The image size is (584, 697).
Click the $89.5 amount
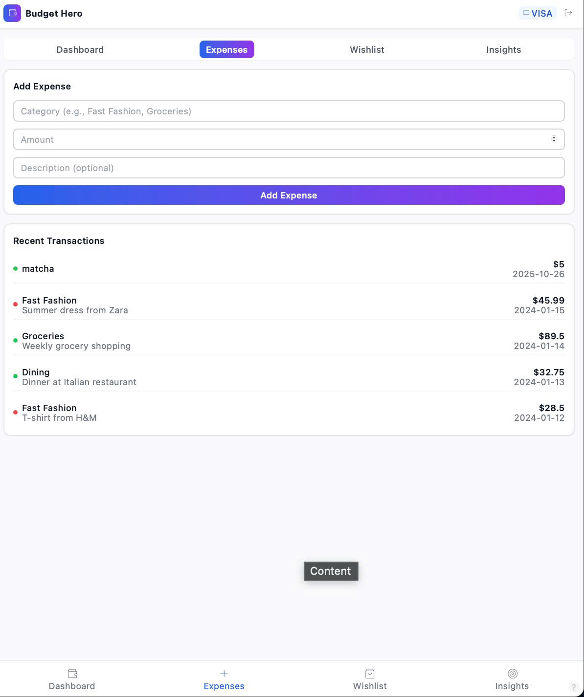tap(551, 336)
